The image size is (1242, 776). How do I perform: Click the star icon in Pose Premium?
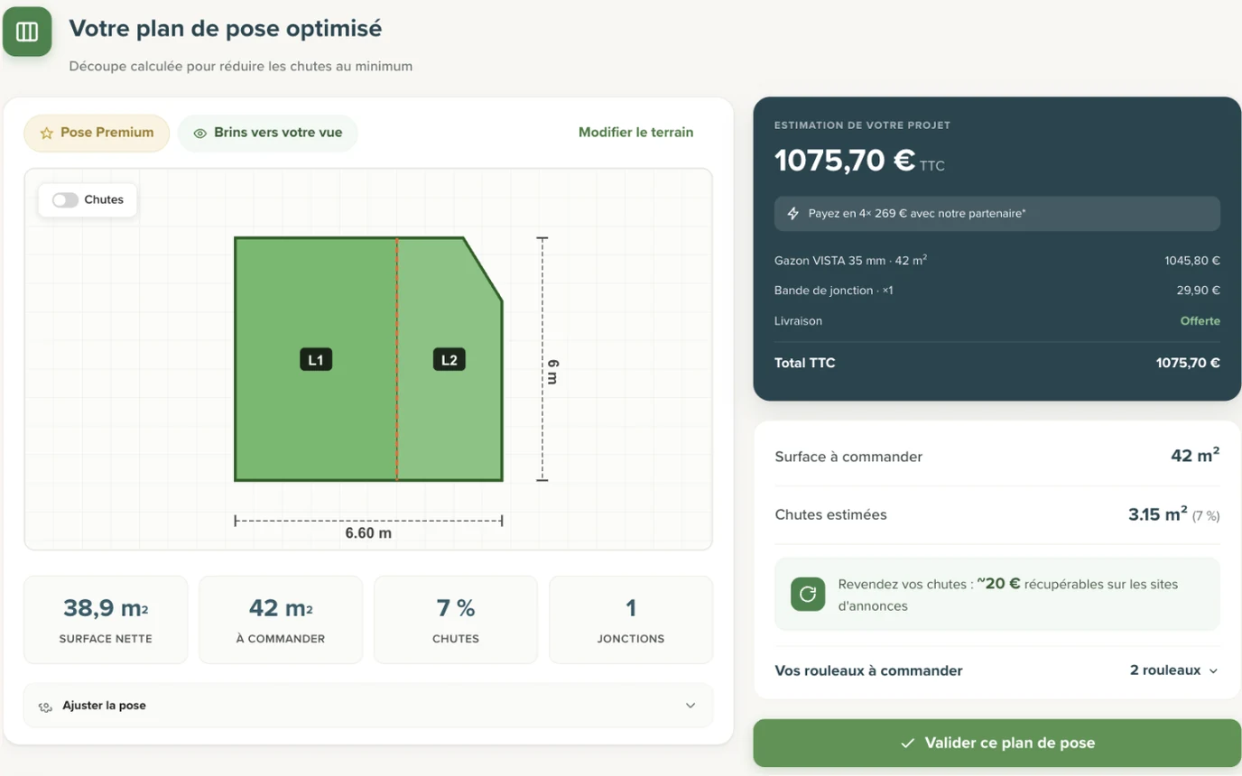click(47, 134)
